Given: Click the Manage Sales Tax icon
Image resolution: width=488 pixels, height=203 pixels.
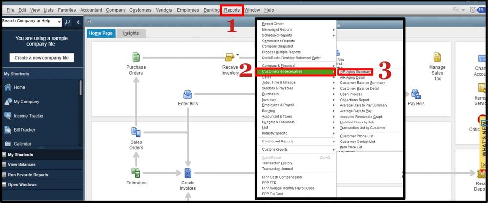Looking at the screenshot, I should (x=437, y=57).
